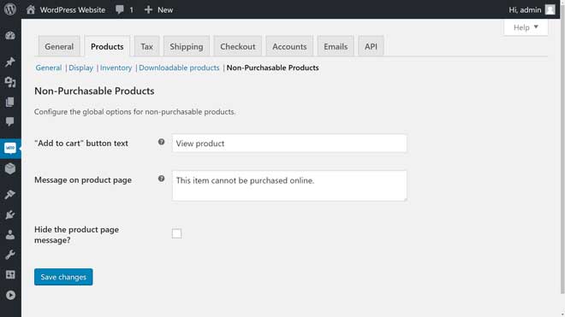Open the Hi, admin account menu
The image size is (565, 317).
pos(532,9)
